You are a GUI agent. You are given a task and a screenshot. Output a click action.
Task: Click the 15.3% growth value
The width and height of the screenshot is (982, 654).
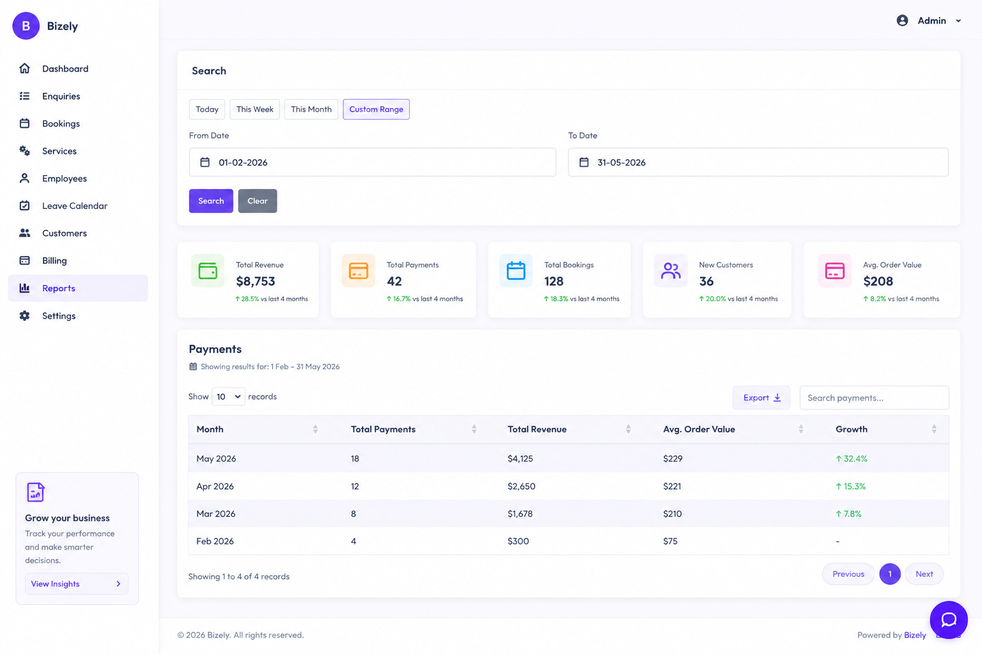click(x=851, y=486)
